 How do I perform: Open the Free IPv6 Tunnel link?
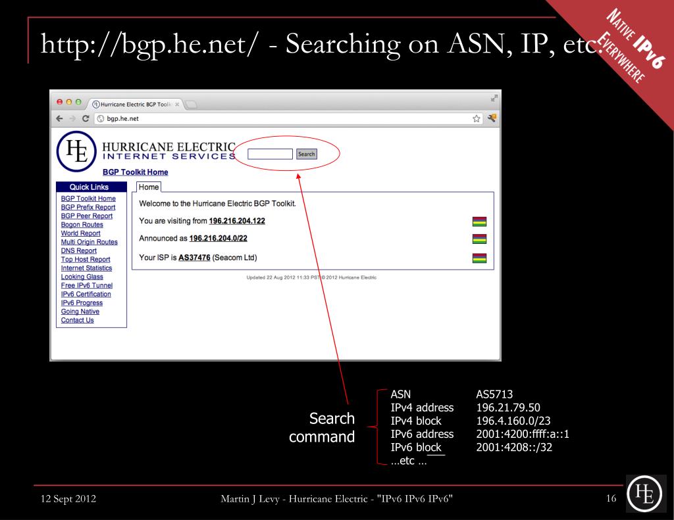[86, 285]
